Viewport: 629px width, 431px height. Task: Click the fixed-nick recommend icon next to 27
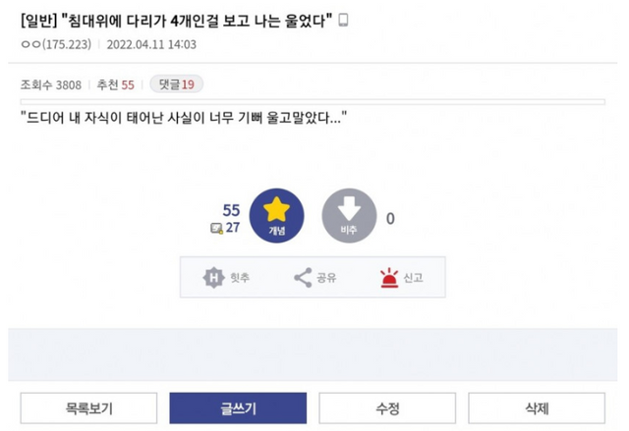tap(215, 228)
